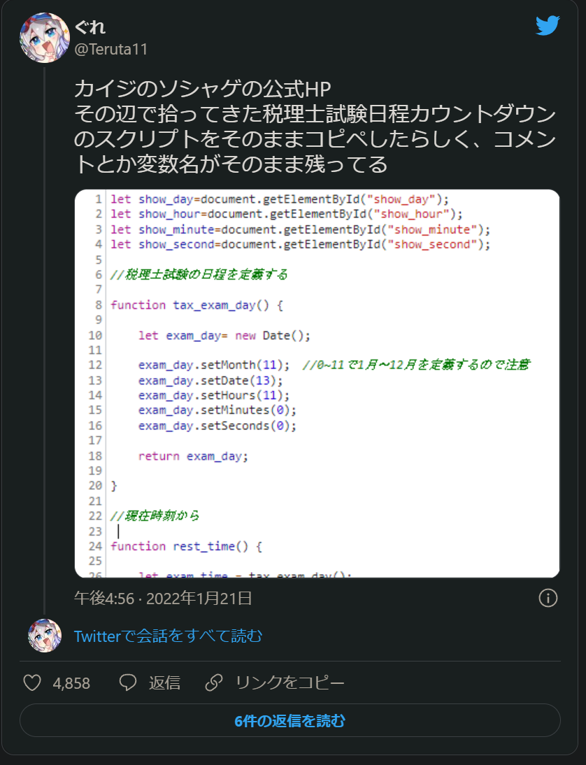586x765 pixels.
Task: Open the @Teruta11 handle link
Action: pyautogui.click(x=110, y=49)
